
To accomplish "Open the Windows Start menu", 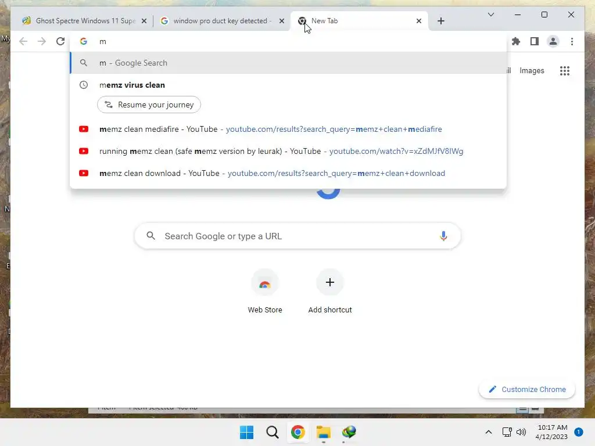I will [246, 432].
